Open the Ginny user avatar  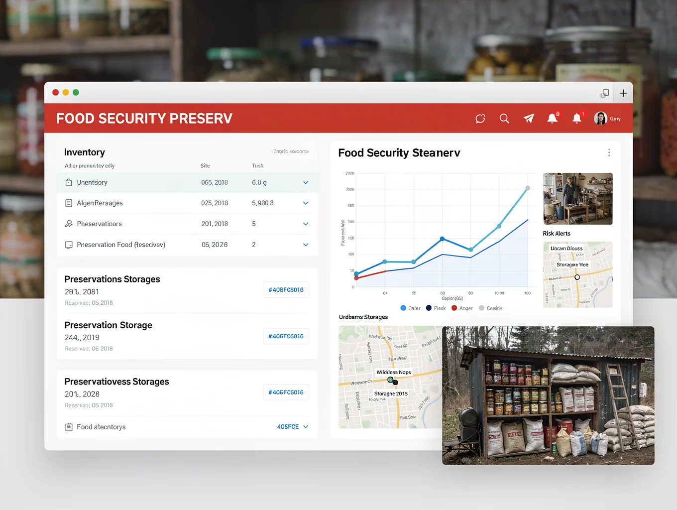tap(600, 119)
